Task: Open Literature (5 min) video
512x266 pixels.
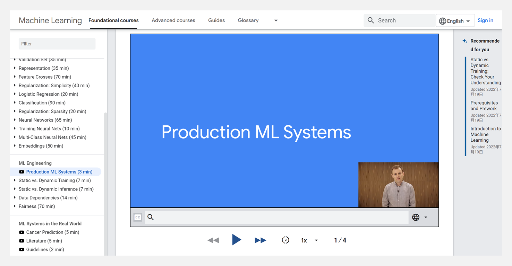Action: (x=44, y=241)
